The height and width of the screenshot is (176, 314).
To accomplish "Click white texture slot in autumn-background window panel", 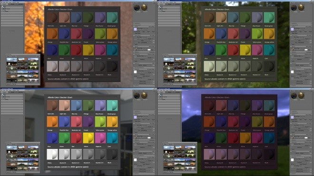I will tap(135, 72).
